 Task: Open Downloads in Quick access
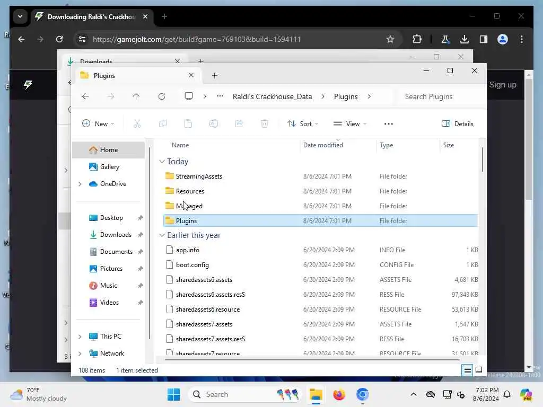(116, 235)
